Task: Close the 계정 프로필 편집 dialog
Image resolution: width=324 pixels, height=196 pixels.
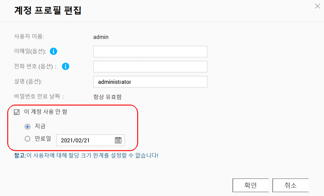Action: pos(317,6)
